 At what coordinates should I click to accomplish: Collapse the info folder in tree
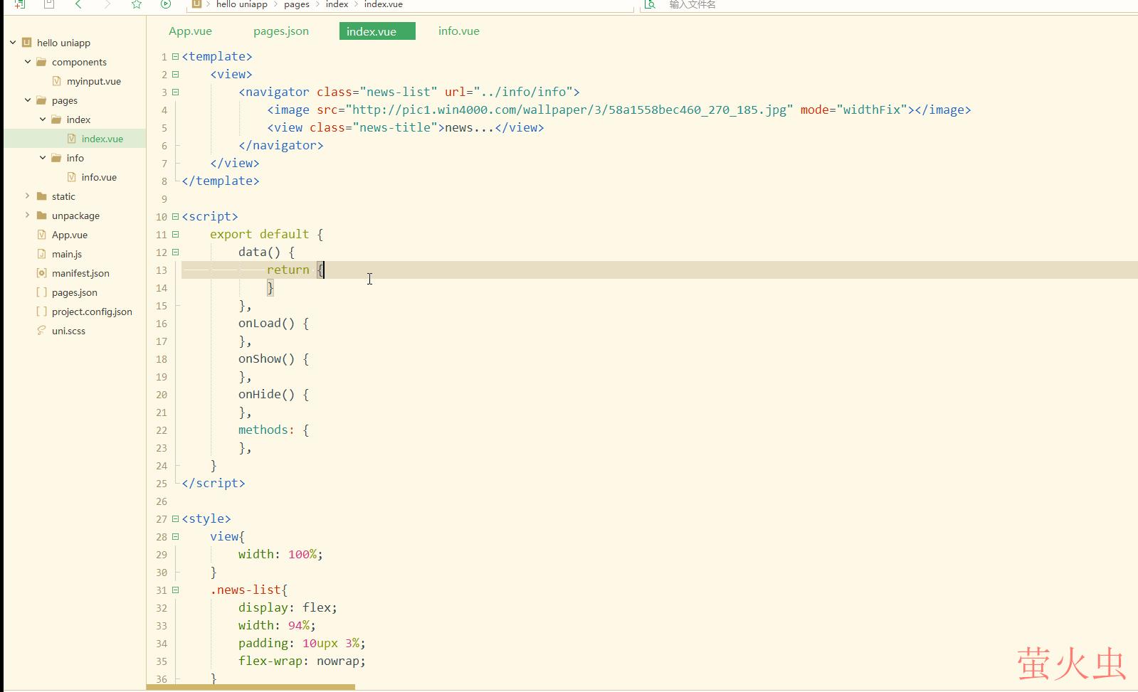(x=43, y=158)
